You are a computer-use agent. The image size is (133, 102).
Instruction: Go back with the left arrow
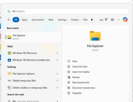coord(9,20)
